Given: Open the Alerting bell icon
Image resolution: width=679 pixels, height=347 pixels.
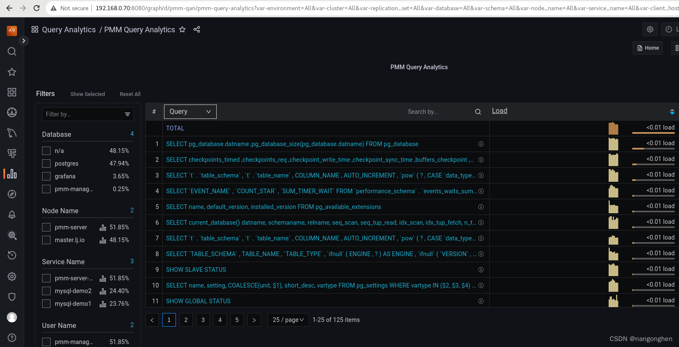Looking at the screenshot, I should [x=12, y=214].
